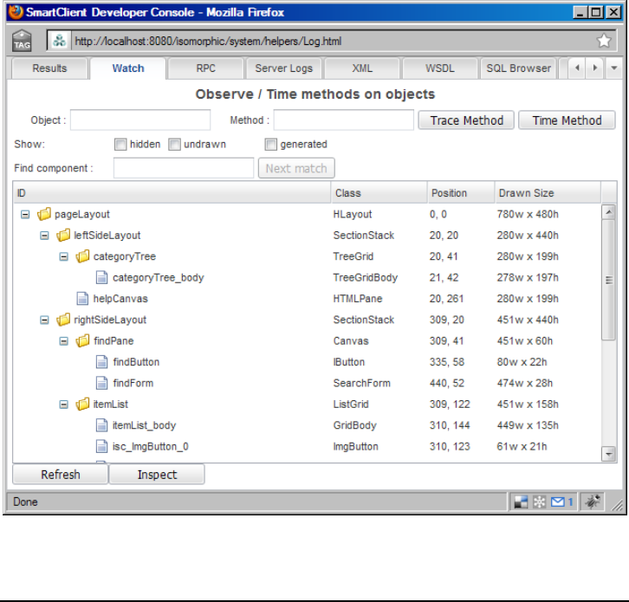
Task: Enable the undrawn checkbox
Action: [174, 145]
